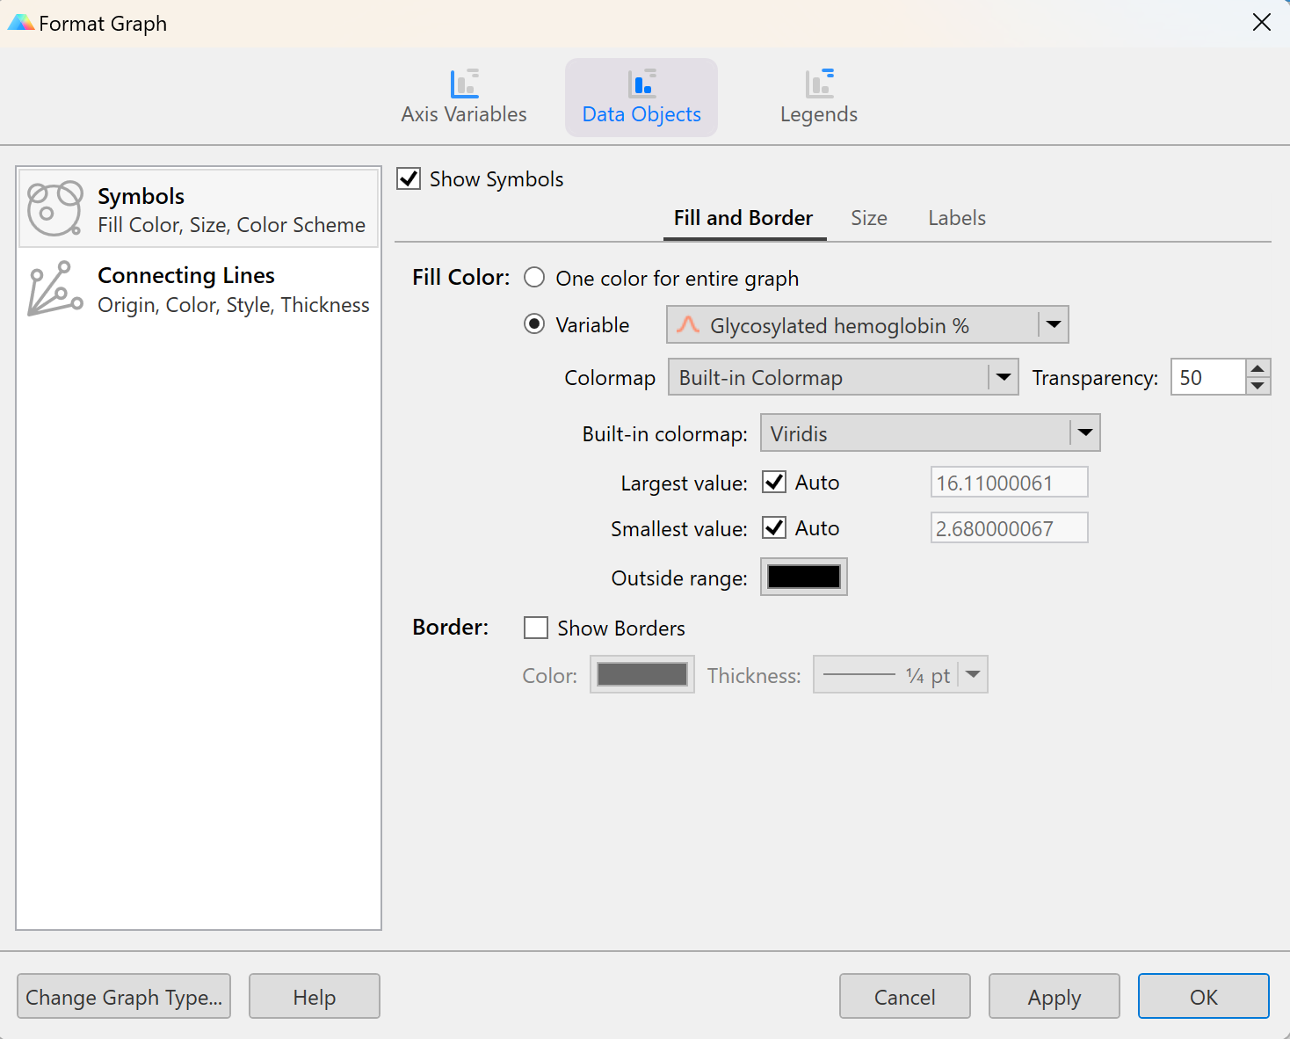The width and height of the screenshot is (1290, 1039).
Task: Select the Connecting Lines icon in sidebar
Action: pos(54,289)
